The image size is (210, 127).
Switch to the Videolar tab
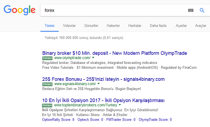(69, 26)
